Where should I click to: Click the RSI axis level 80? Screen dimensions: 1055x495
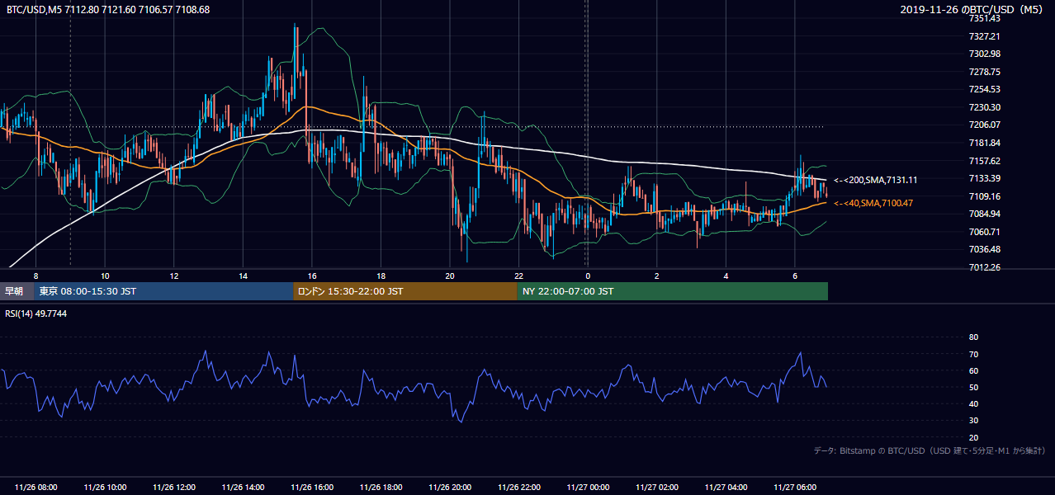pos(973,337)
